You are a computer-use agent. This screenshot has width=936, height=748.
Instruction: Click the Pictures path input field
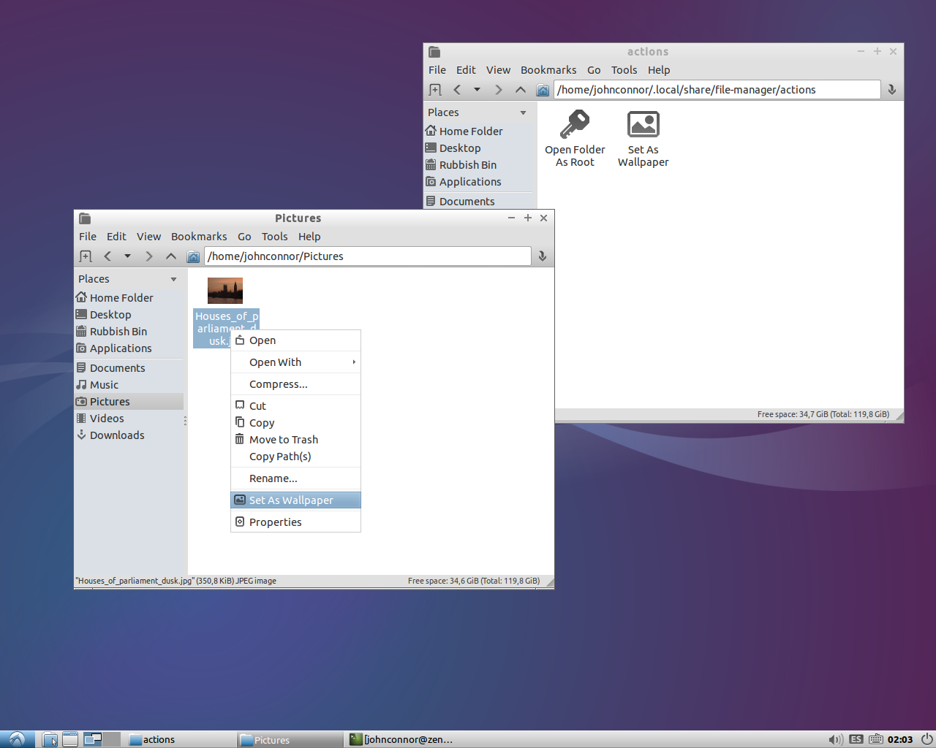(x=368, y=256)
